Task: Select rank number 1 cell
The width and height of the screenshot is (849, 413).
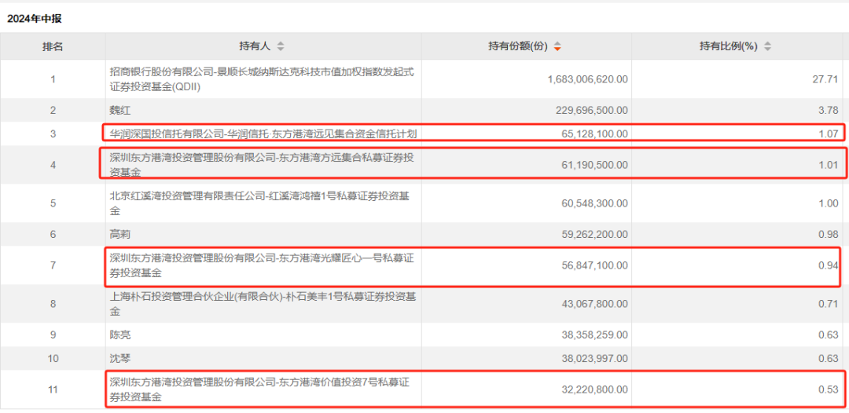Action: pos(53,79)
